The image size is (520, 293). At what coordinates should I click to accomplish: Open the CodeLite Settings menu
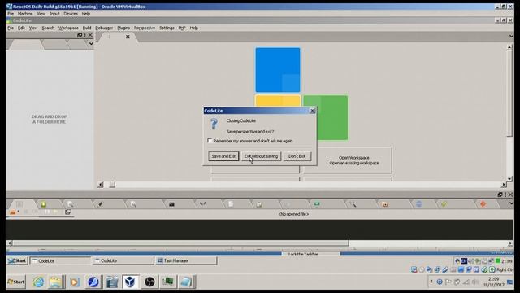[167, 28]
